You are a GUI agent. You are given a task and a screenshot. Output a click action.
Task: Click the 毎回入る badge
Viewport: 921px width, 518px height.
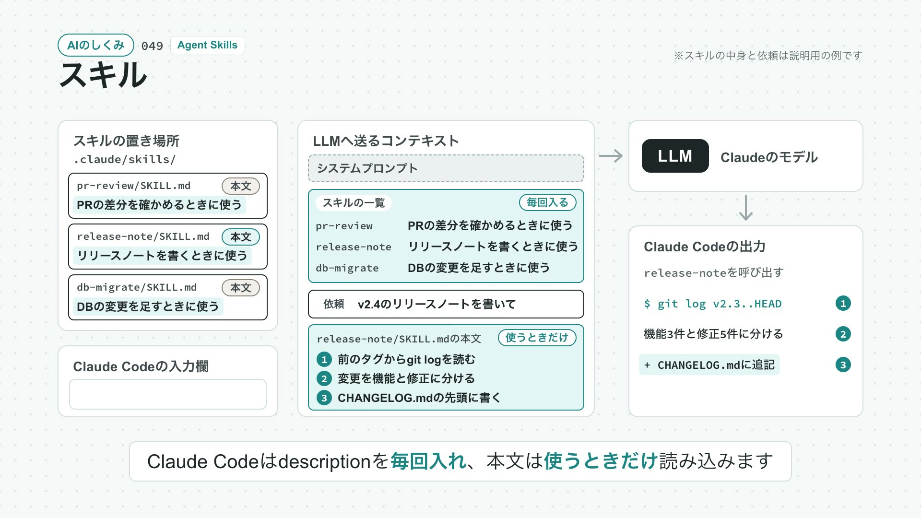coord(547,202)
